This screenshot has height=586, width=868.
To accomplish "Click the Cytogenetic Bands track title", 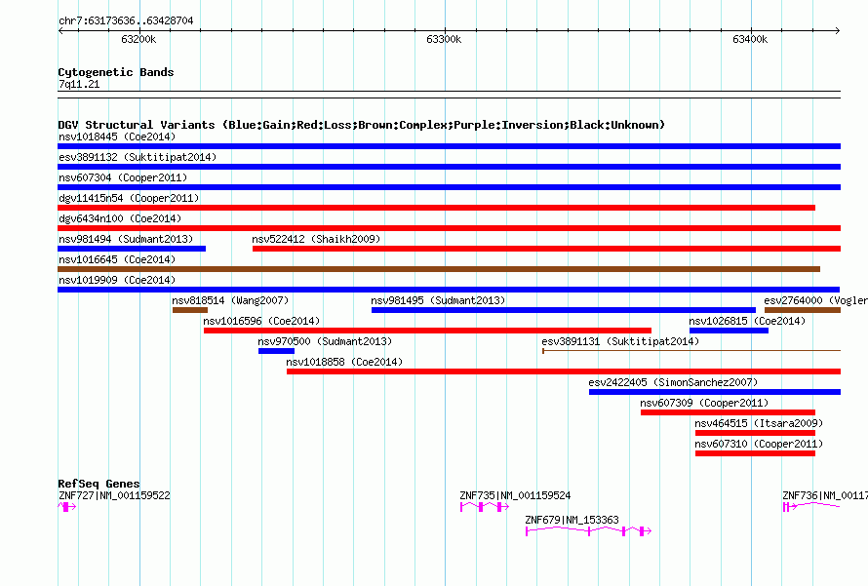I will (116, 72).
